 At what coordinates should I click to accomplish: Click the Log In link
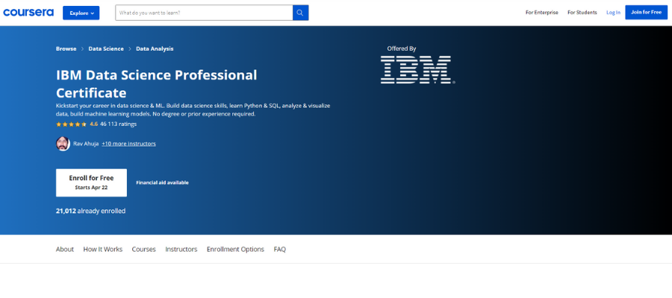tap(613, 13)
